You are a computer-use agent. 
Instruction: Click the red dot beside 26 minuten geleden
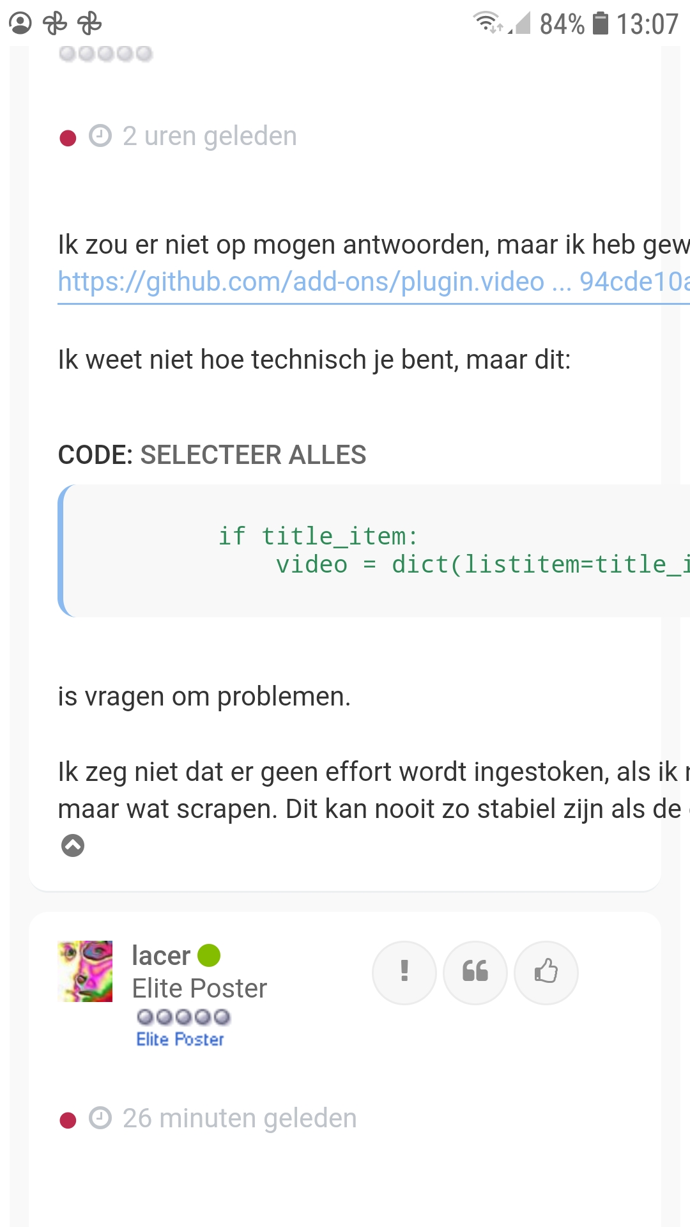(68, 1120)
